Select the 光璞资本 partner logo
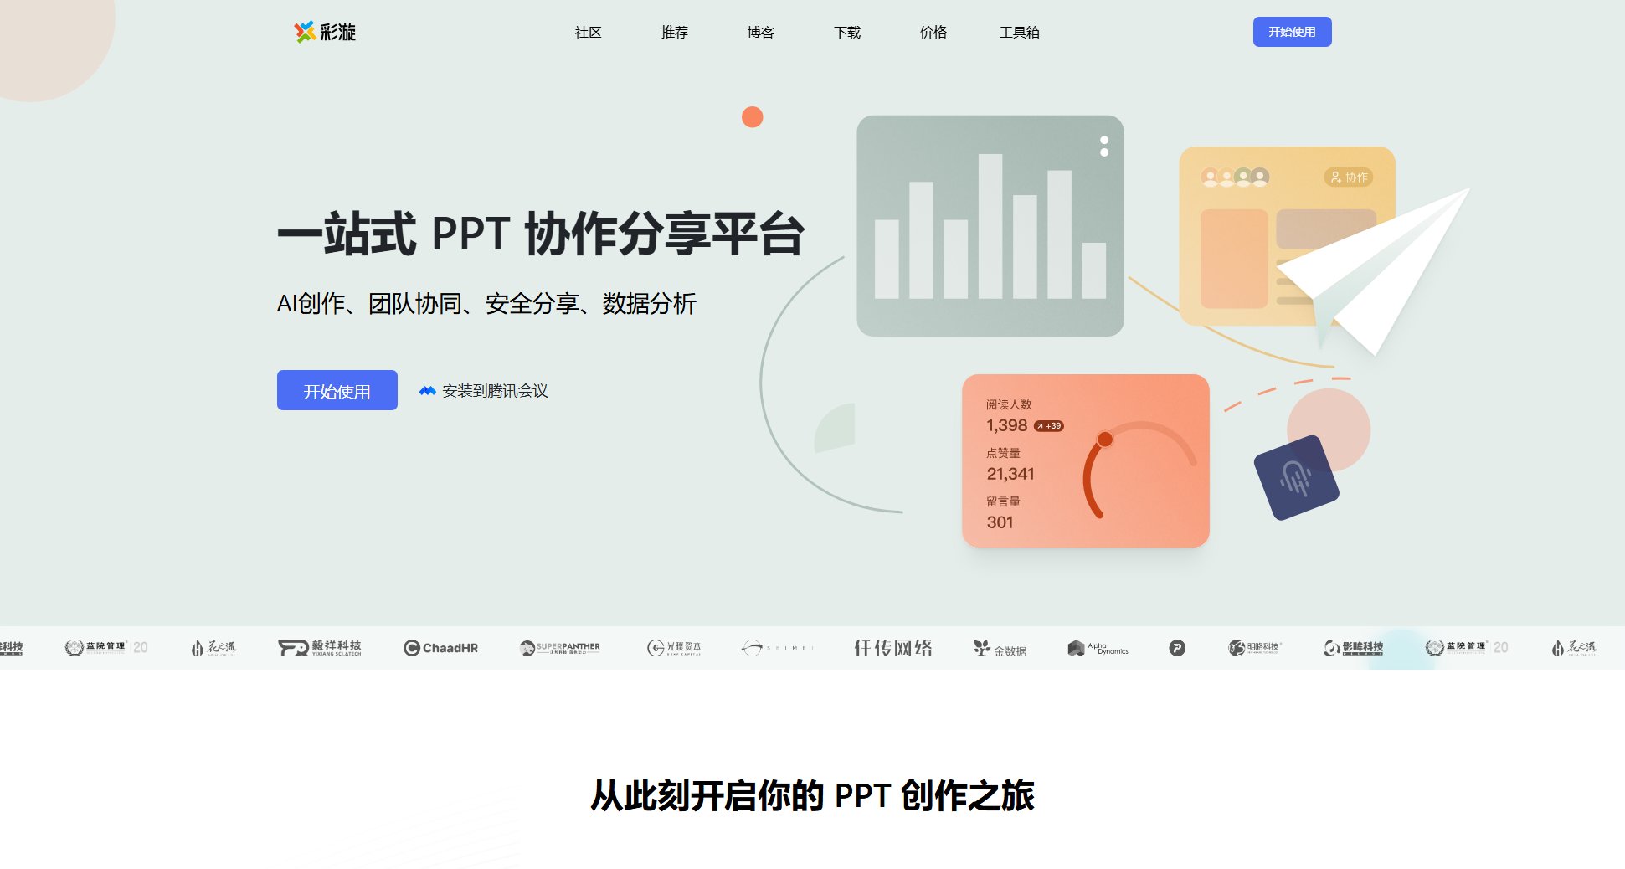Screen dimensions: 1625x869 click(x=671, y=648)
